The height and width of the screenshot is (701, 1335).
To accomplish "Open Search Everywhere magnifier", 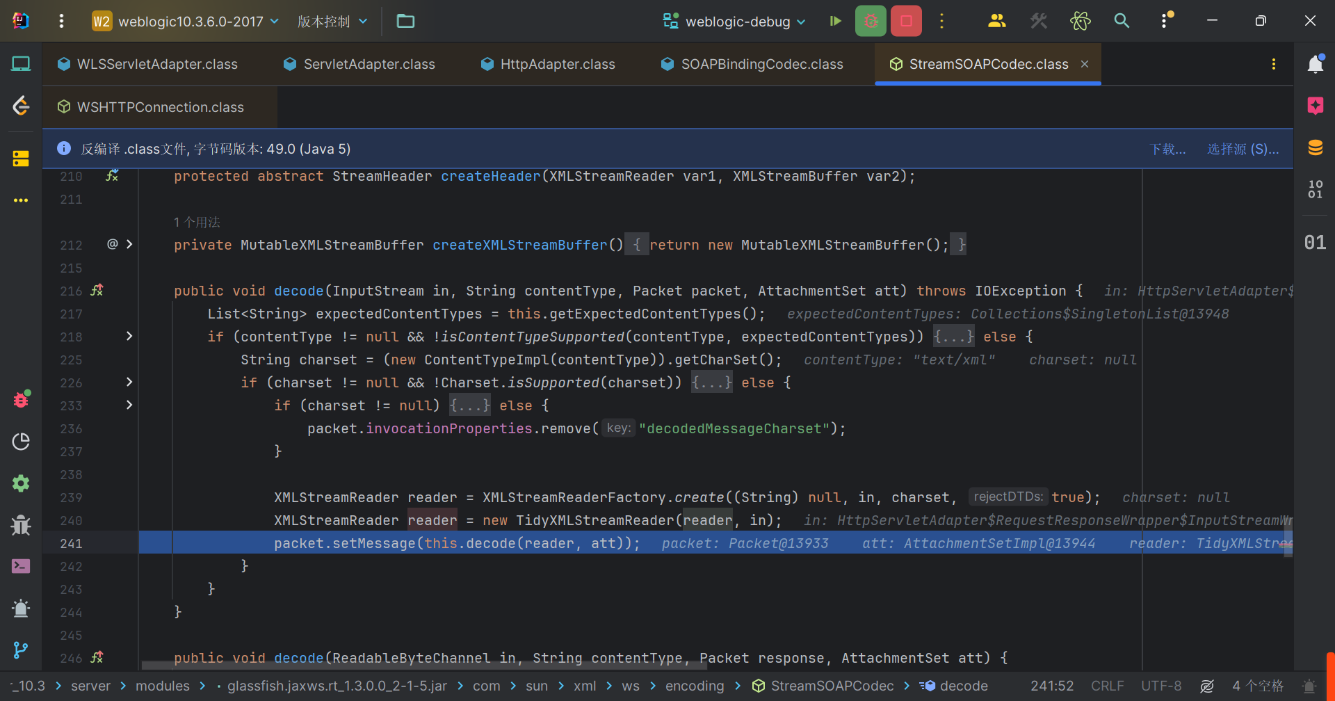I will point(1122,21).
